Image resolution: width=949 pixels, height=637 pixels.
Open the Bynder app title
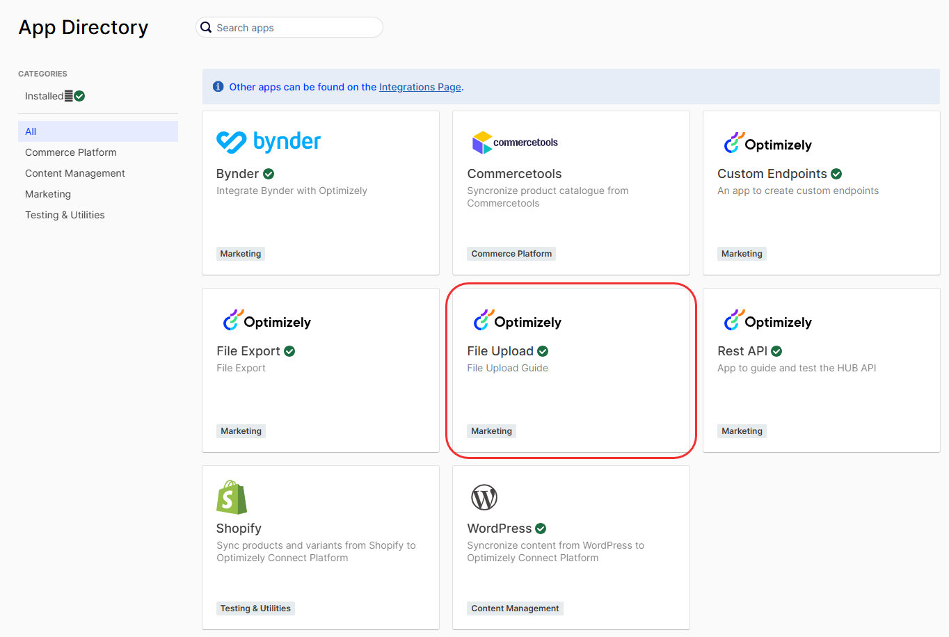pos(237,174)
